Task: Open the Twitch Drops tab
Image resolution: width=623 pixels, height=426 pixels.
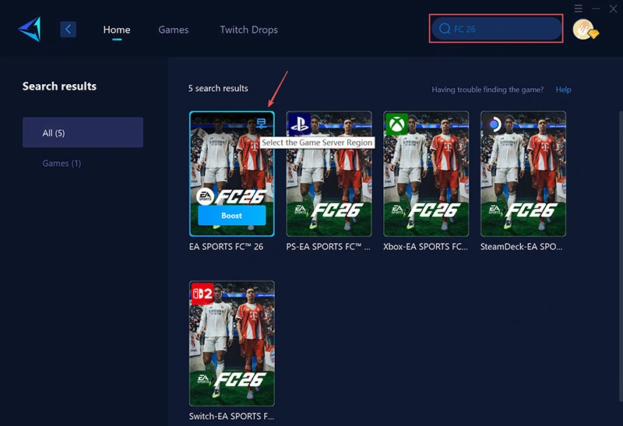Action: point(248,30)
